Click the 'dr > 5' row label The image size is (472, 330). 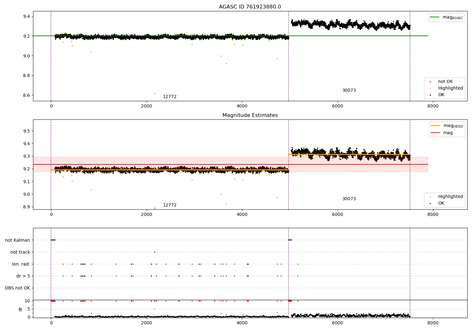(x=23, y=276)
